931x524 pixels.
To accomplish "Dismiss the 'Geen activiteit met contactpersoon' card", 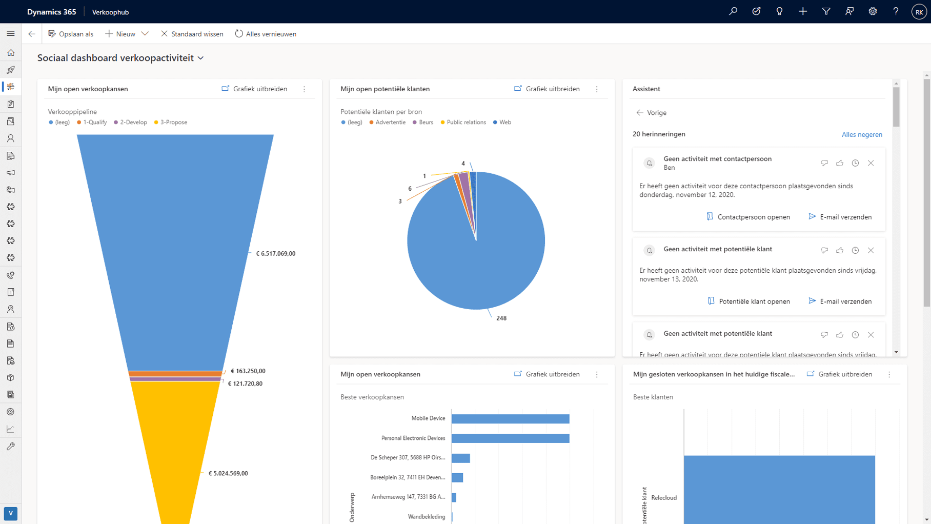I will [871, 163].
